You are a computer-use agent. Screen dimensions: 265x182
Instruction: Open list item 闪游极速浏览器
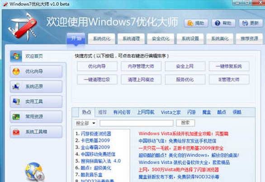point(96,134)
